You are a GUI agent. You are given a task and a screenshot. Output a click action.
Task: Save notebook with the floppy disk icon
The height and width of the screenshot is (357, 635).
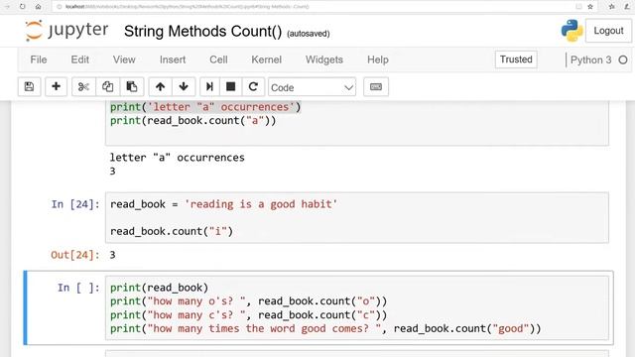(x=29, y=86)
